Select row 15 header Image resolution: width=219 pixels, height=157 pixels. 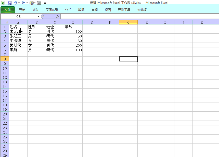(5, 91)
